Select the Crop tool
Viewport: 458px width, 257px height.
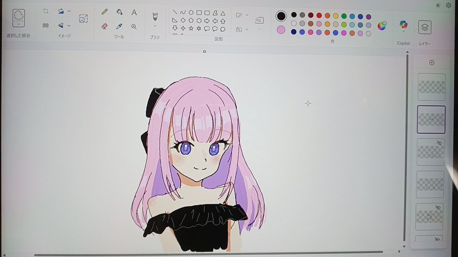(x=46, y=11)
